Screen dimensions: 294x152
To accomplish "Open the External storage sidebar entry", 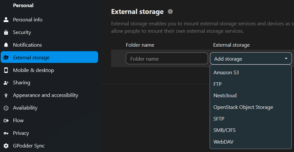I will click(31, 58).
